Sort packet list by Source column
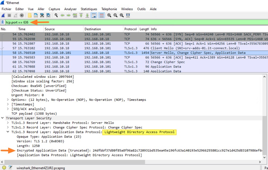268x170 pixels. click(x=50, y=29)
